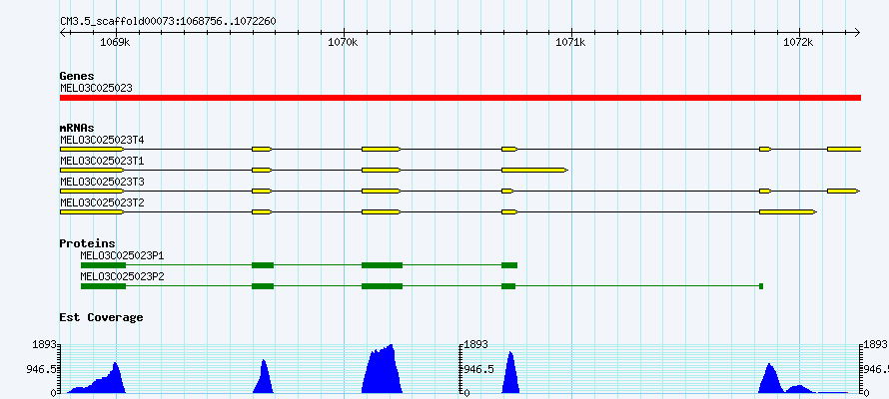Image resolution: width=889 pixels, height=399 pixels.
Task: Open the MELO3C025023P1 protein label
Action: (122, 255)
